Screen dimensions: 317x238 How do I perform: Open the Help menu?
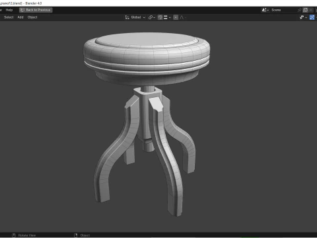(9, 10)
